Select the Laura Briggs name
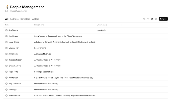Viewport: 173px width, 99px height. [x=14, y=42]
